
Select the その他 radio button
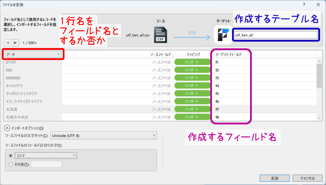click(11, 164)
